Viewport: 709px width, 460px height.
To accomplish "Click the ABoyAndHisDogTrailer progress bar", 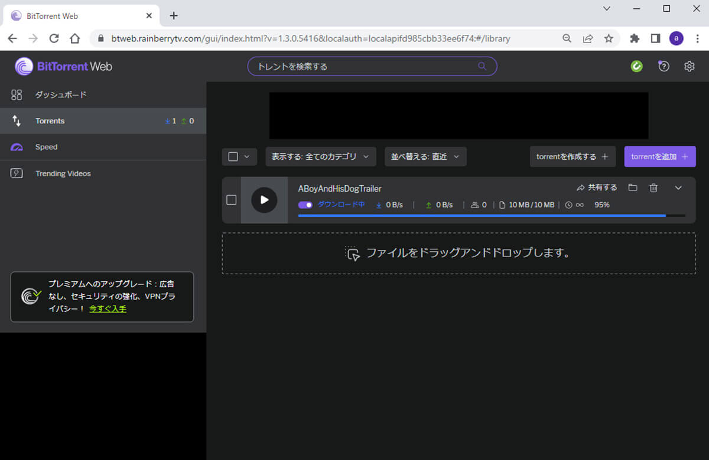I will pyautogui.click(x=492, y=216).
